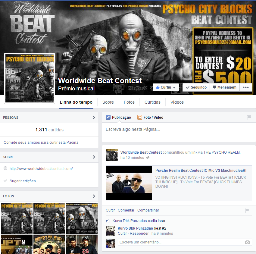The image size is (256, 254).
Task: Open first Psycho City Blocks photo thumbnail
Action: coord(17,218)
